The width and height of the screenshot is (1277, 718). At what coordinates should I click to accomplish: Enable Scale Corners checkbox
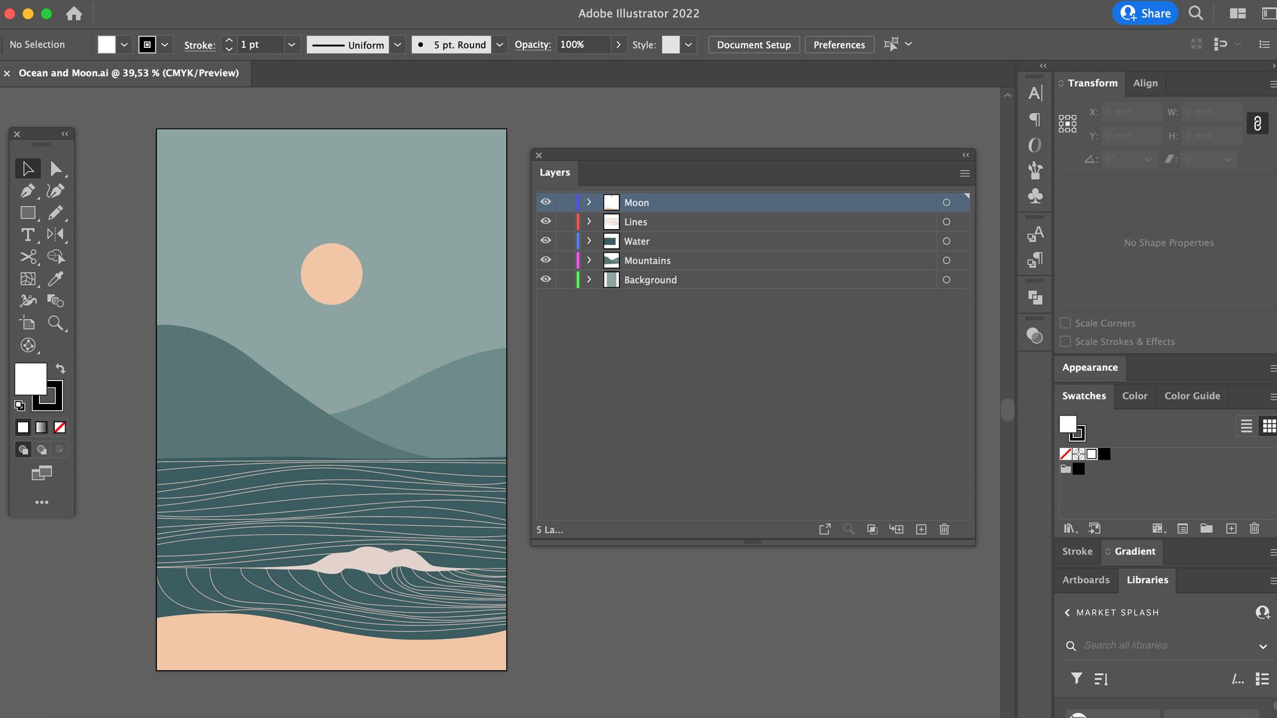click(1066, 324)
